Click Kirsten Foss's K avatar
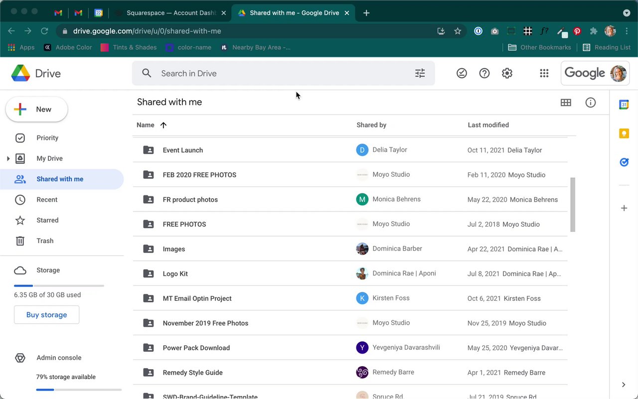The width and height of the screenshot is (638, 399). [x=362, y=298]
